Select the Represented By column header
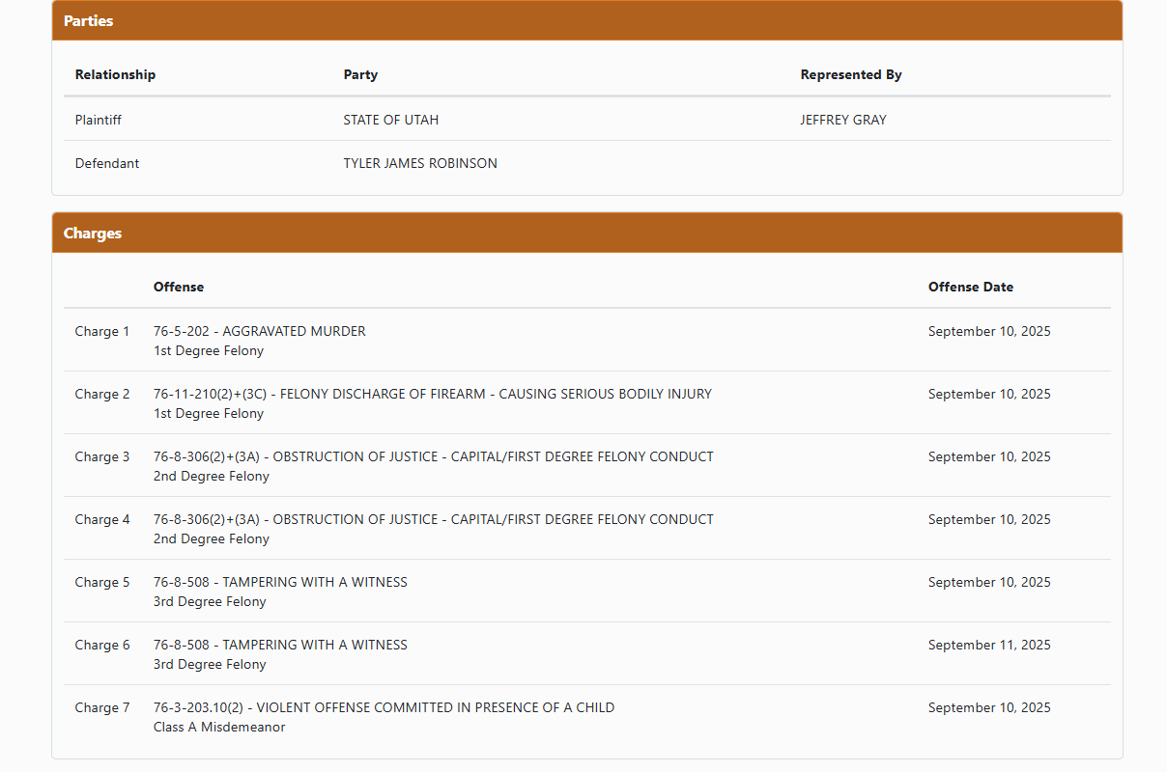The image size is (1167, 772). (851, 74)
